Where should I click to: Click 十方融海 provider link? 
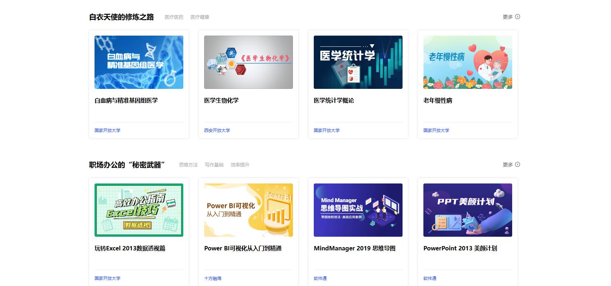[x=213, y=278]
